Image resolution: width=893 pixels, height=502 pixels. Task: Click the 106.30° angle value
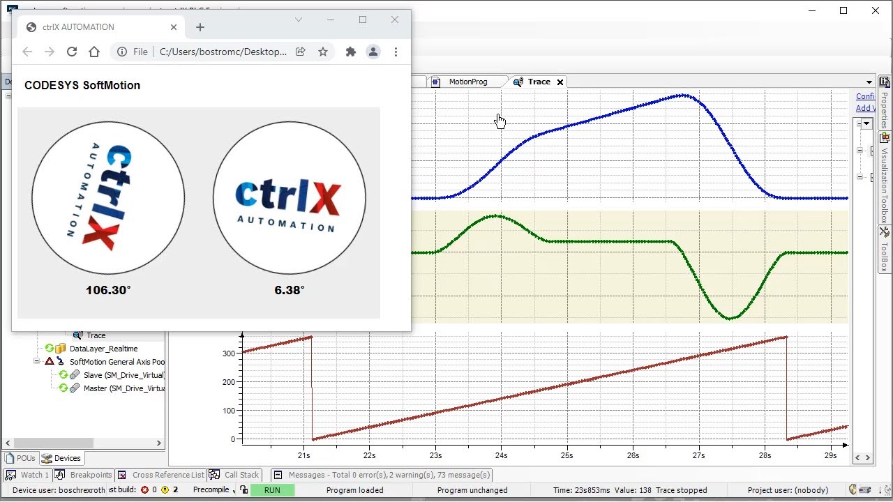click(108, 290)
